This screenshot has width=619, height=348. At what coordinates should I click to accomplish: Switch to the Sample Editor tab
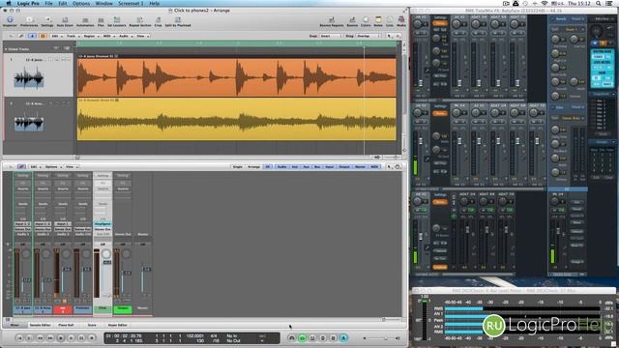(x=40, y=325)
